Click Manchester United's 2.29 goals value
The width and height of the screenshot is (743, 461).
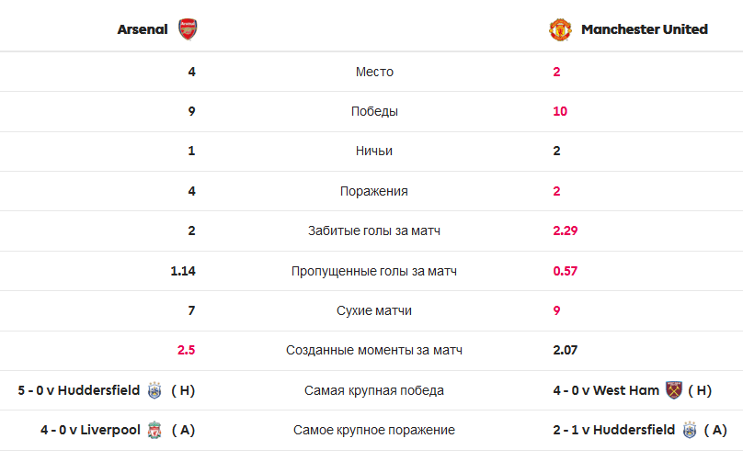(566, 230)
